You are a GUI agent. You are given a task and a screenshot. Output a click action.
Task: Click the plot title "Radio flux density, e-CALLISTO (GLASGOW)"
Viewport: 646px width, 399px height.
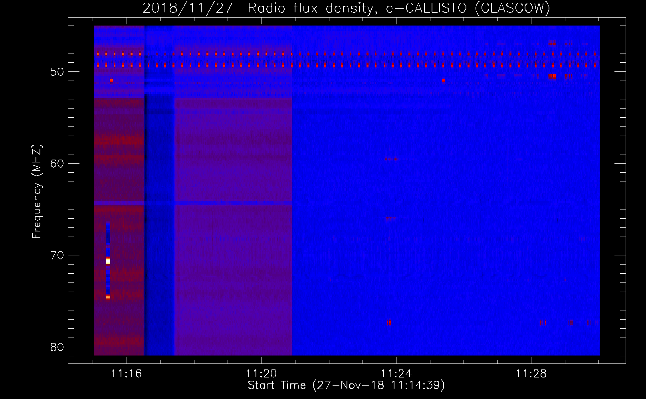click(399, 8)
